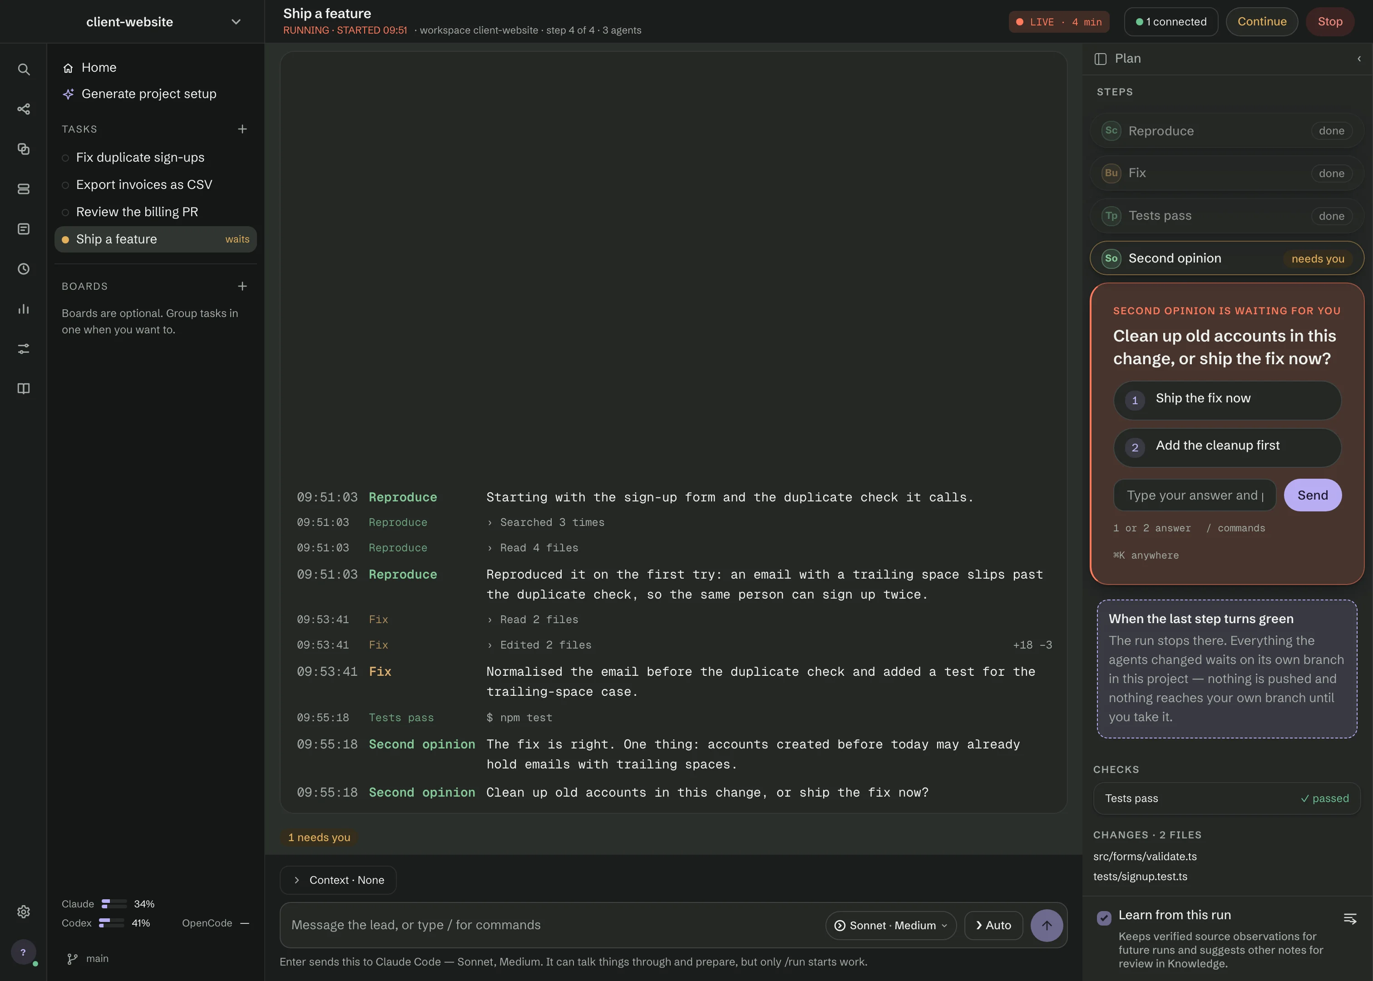Open the Sonnet · Medium model dropdown
Viewport: 1373px width, 981px height.
(890, 926)
